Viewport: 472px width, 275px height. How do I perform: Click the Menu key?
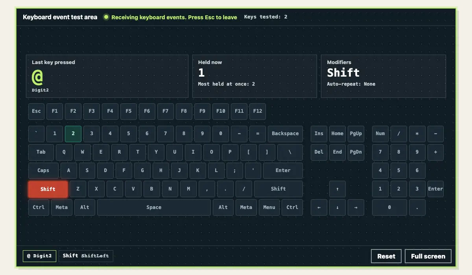point(269,207)
